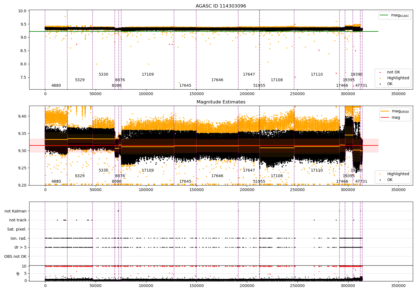Click the 'not track' row label
This screenshot has width=417, height=292.
(x=18, y=220)
